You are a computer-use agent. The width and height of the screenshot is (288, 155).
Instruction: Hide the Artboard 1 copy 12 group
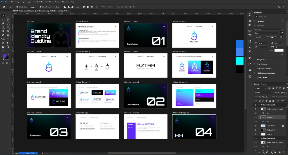point(255,138)
